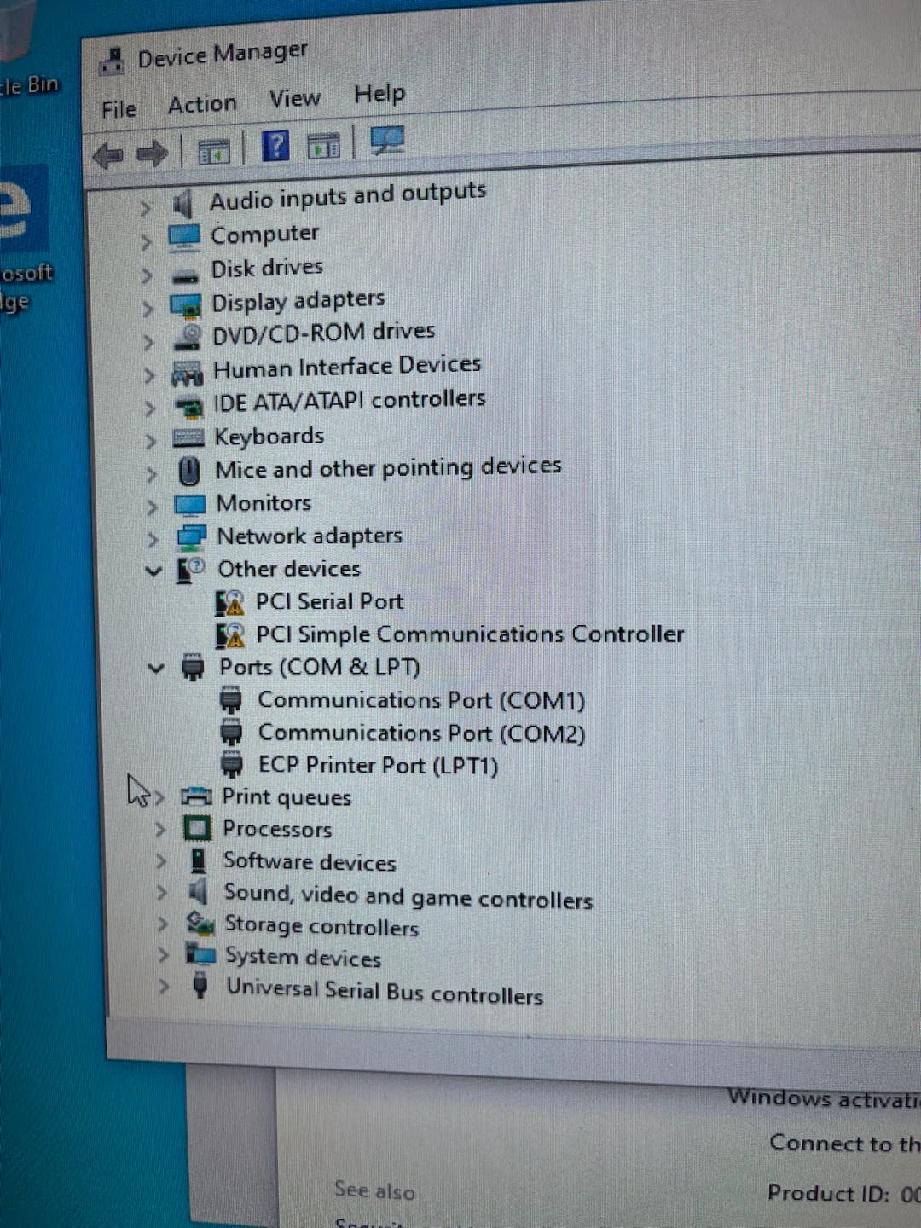The image size is (921, 1228).
Task: Open the View menu
Action: (x=295, y=99)
